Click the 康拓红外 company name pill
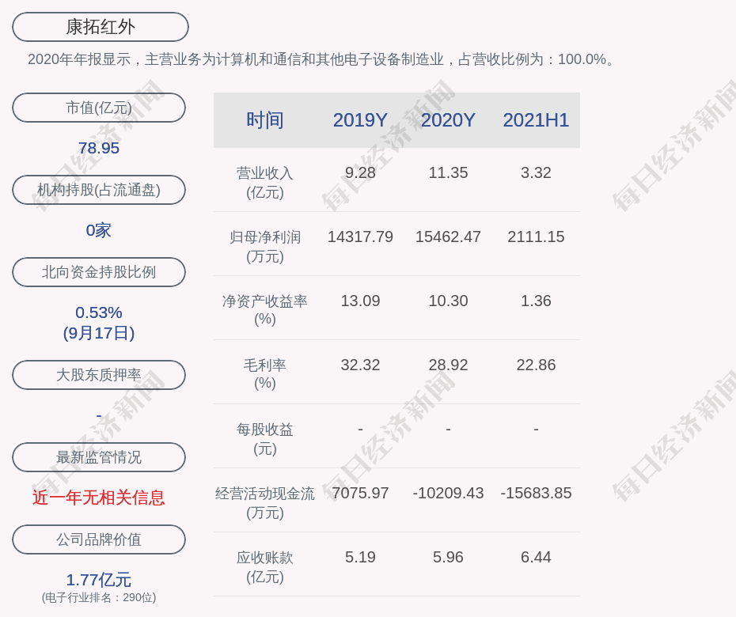 click(100, 27)
